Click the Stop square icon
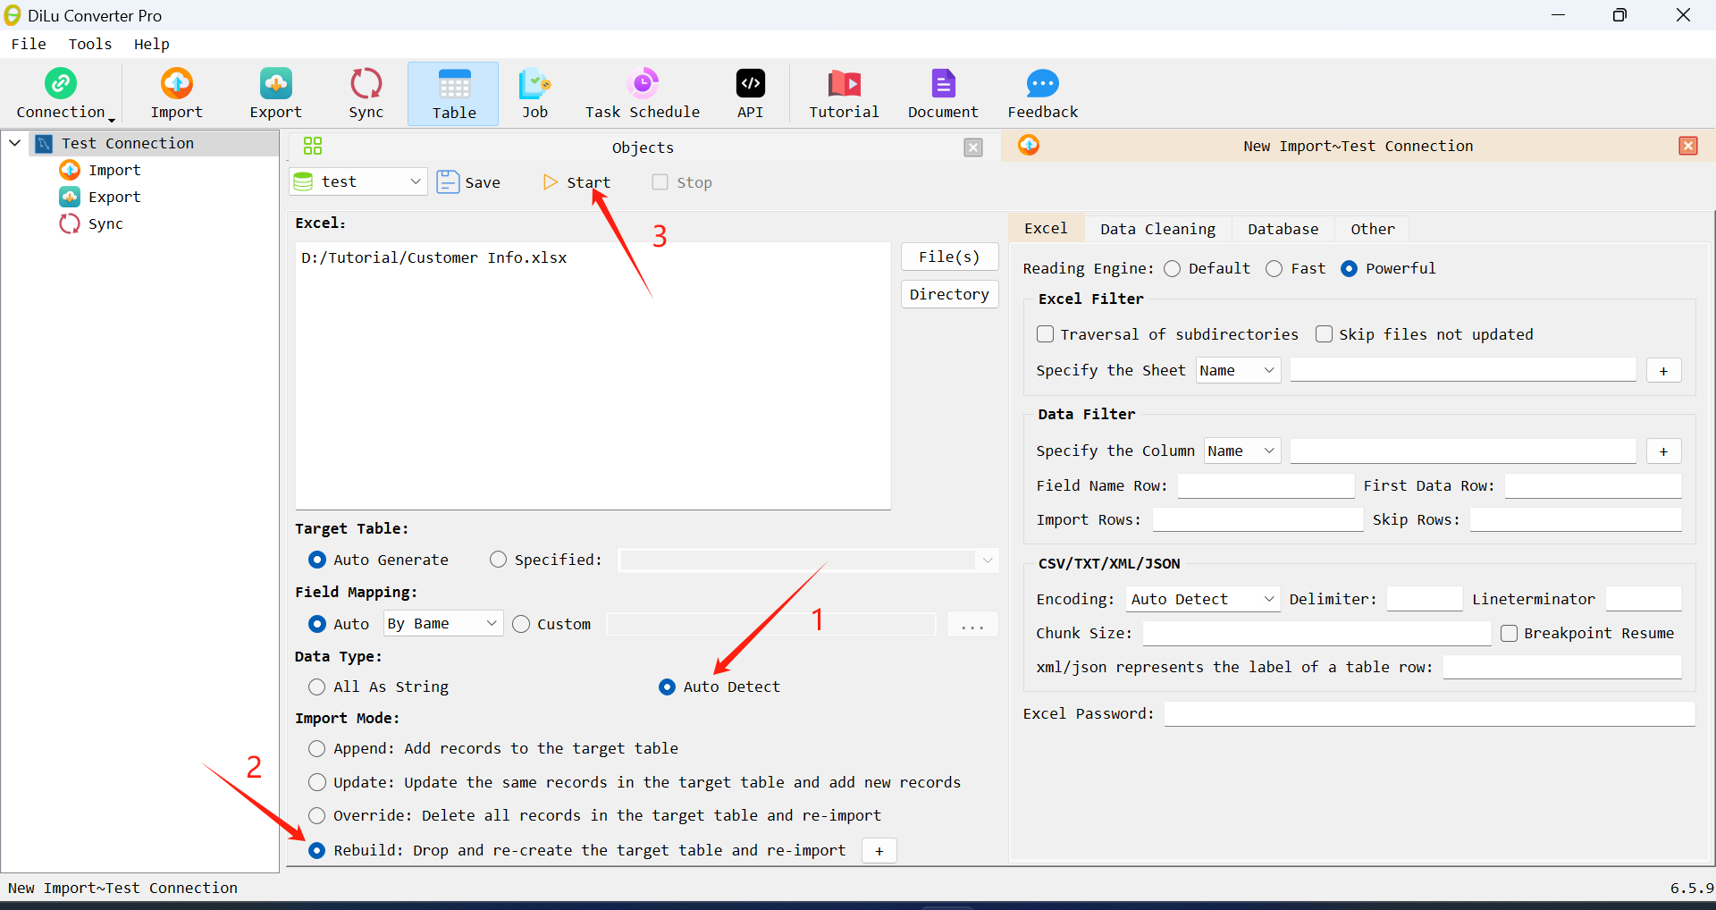 point(660,182)
